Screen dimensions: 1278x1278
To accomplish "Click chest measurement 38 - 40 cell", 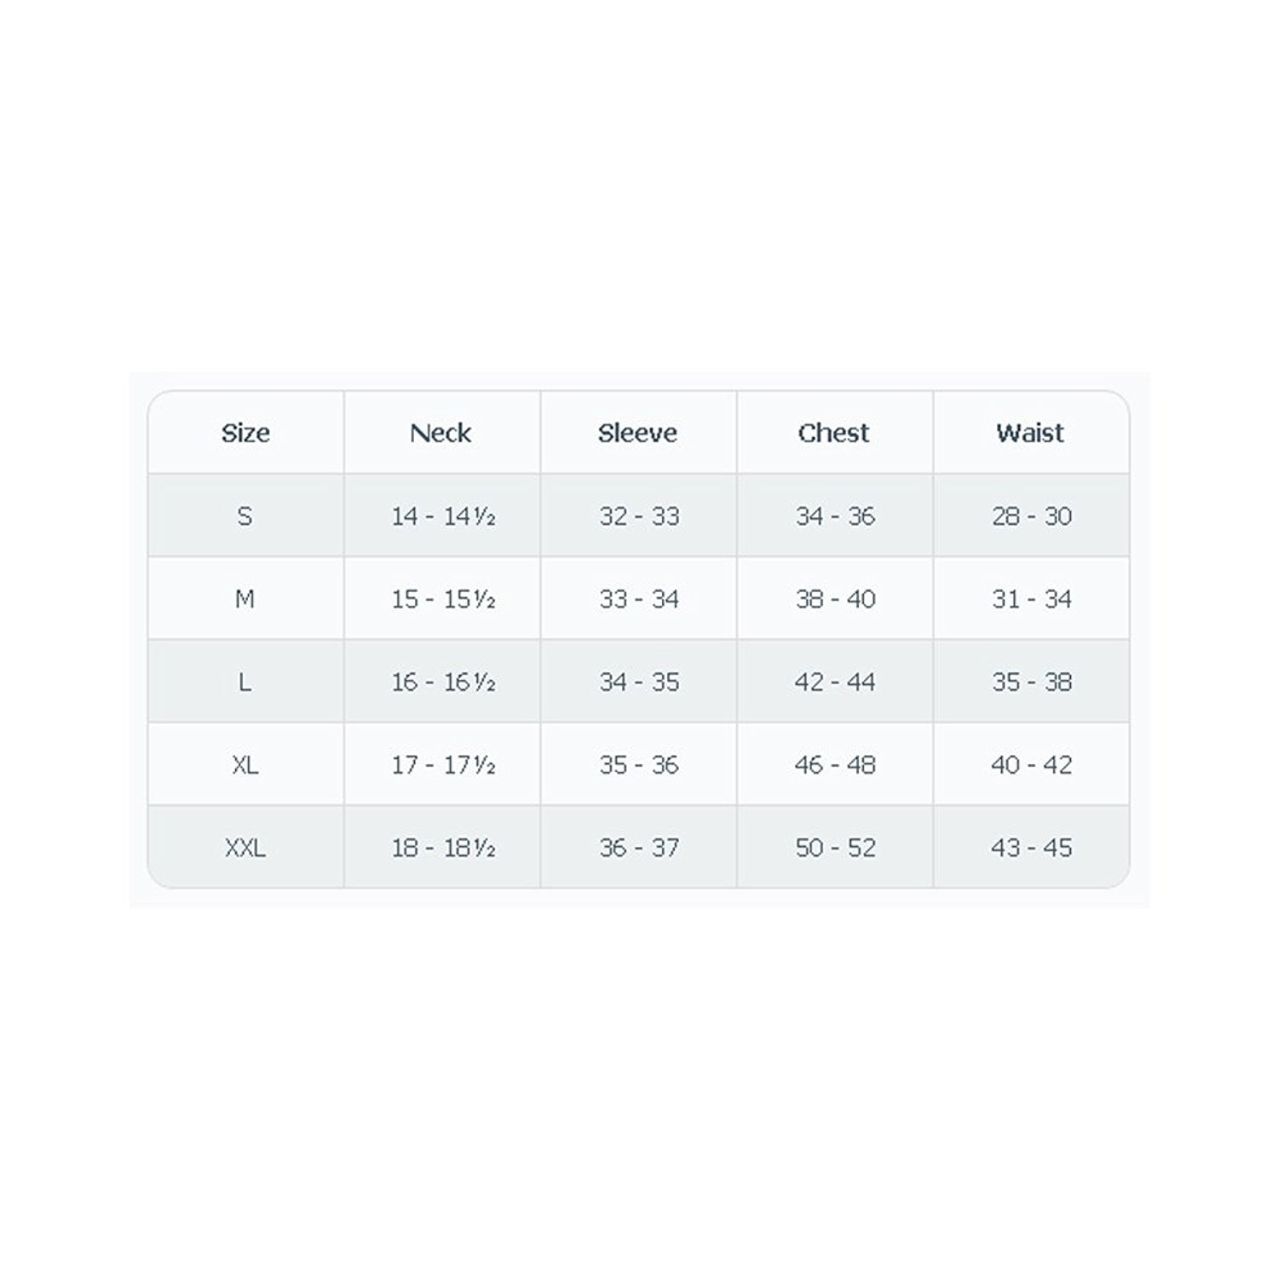I will pyautogui.click(x=835, y=599).
